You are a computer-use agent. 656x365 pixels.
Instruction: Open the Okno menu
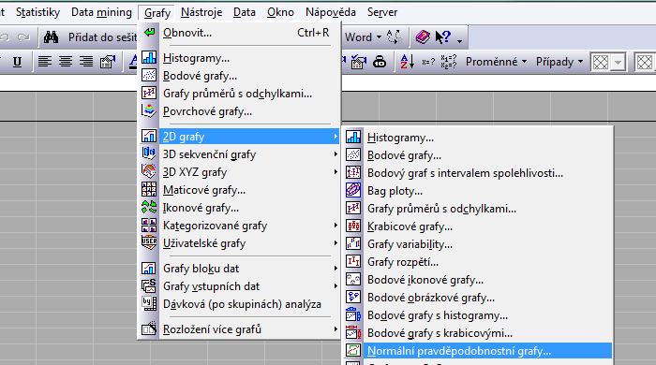280,12
